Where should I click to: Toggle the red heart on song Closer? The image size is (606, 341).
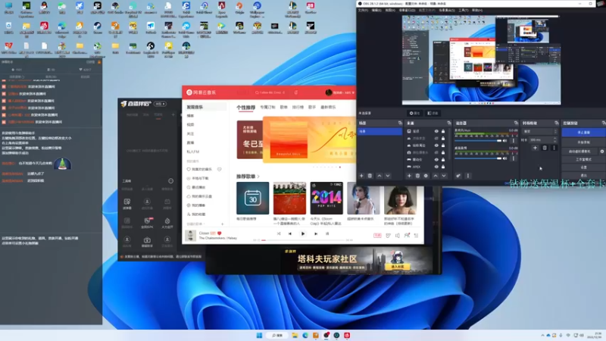[x=220, y=233]
